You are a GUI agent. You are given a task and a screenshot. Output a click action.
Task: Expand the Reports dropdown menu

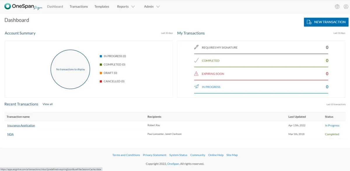[126, 7]
